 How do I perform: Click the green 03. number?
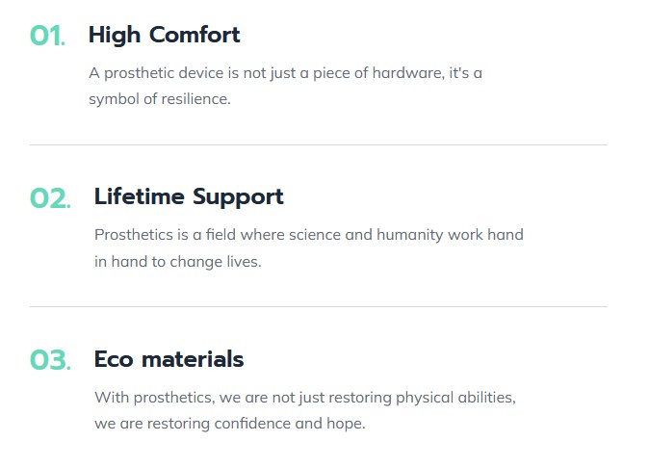50,360
